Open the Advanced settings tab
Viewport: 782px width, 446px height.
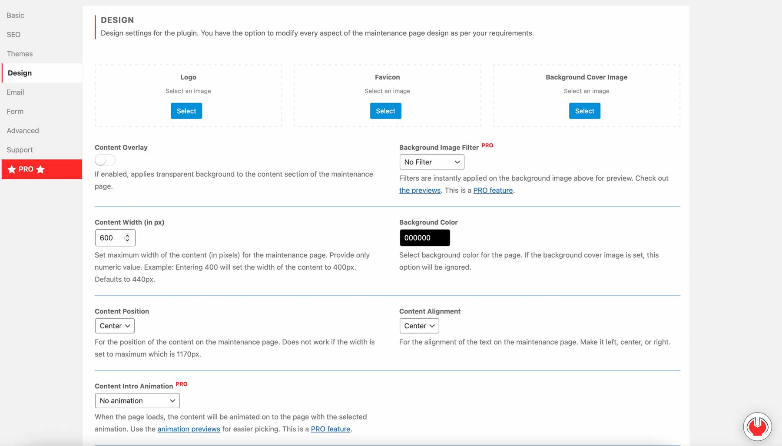[x=23, y=131]
